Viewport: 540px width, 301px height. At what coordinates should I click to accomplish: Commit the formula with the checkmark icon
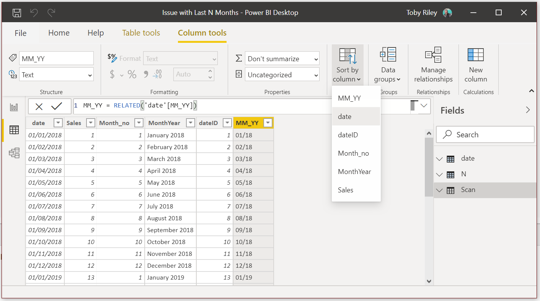tap(57, 106)
